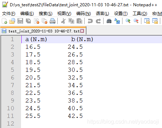Screen dimensions: 162x128
Task: Open Find with the binoculars icon
Action: coord(109,21)
